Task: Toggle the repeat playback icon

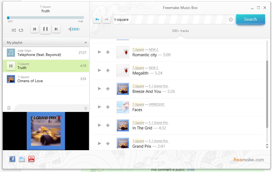Action: coord(21,30)
